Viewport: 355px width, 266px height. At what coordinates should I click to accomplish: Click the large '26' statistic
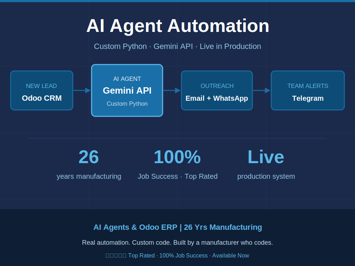tap(89, 157)
